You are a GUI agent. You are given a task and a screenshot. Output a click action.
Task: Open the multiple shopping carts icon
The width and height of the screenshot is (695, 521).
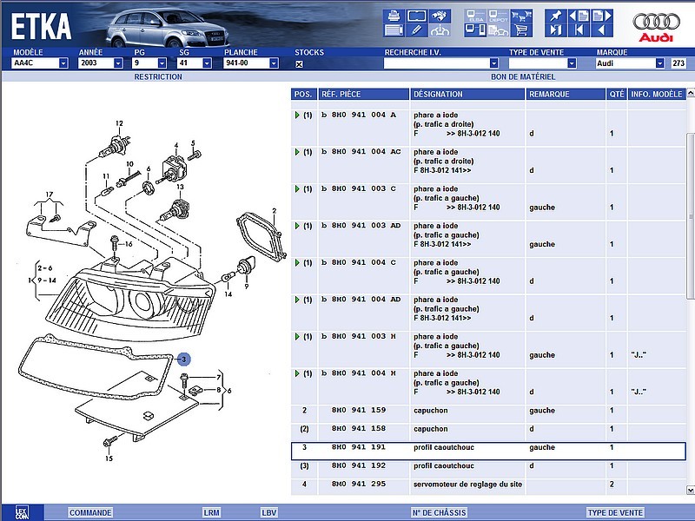[x=521, y=16]
